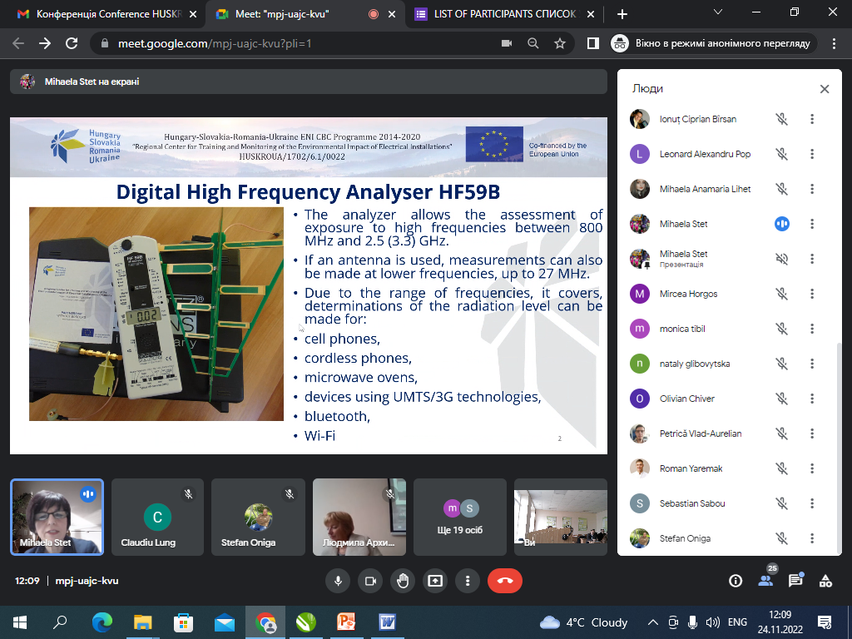Open the meeting details info icon
This screenshot has width=852, height=639.
click(x=736, y=581)
